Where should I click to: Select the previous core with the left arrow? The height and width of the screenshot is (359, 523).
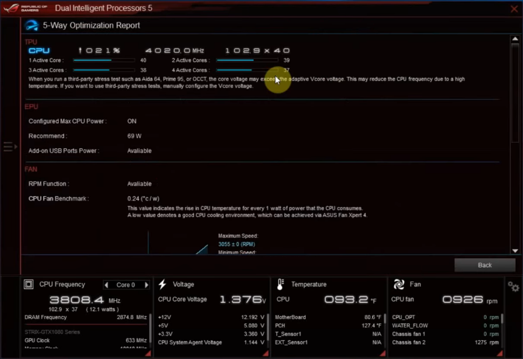(106, 285)
